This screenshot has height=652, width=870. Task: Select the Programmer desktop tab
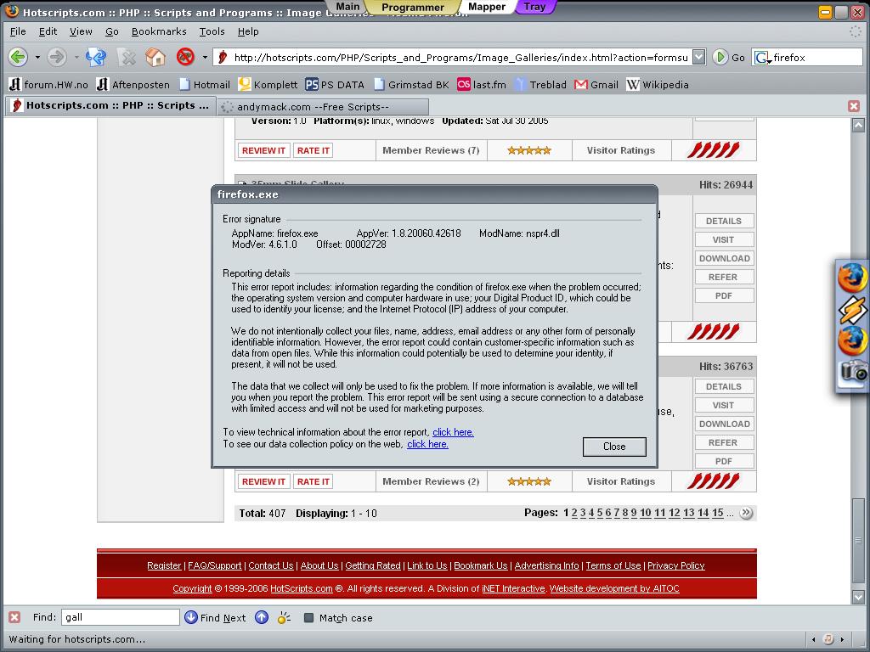click(413, 7)
